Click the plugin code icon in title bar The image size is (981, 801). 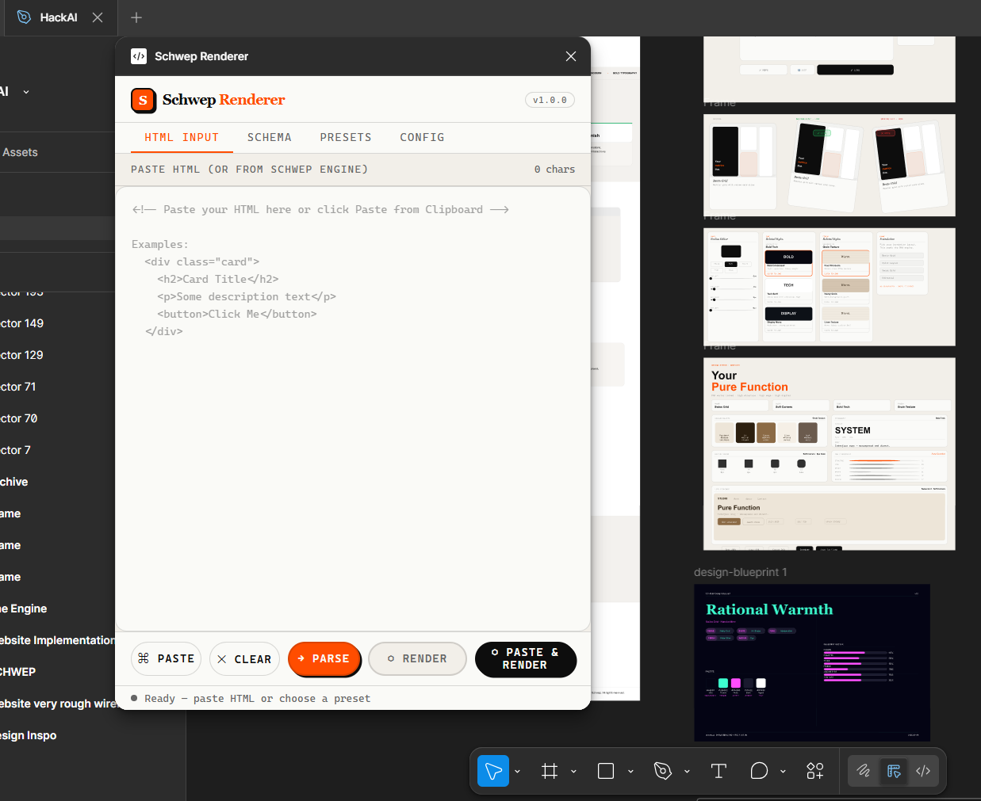139,56
